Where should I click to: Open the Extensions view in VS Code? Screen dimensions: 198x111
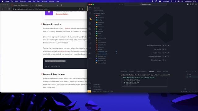tap(90, 28)
